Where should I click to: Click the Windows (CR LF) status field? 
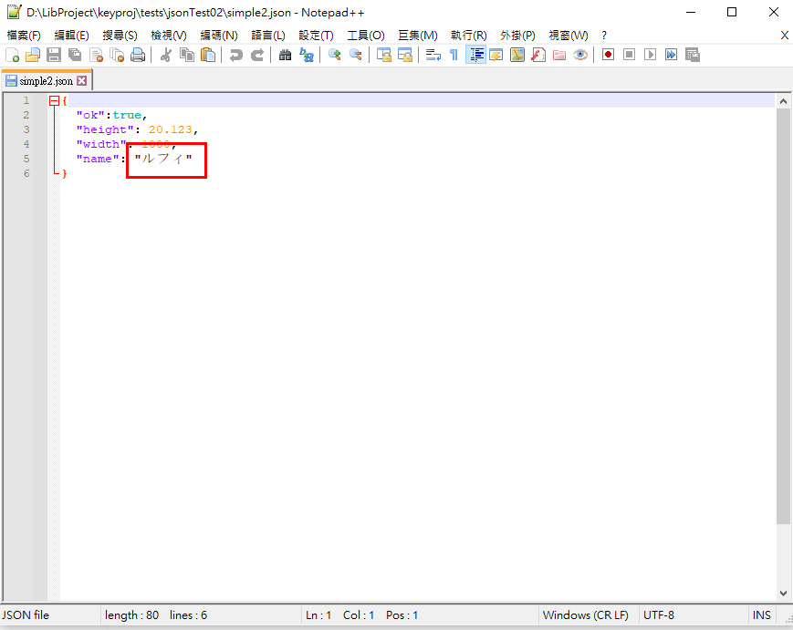(x=585, y=615)
